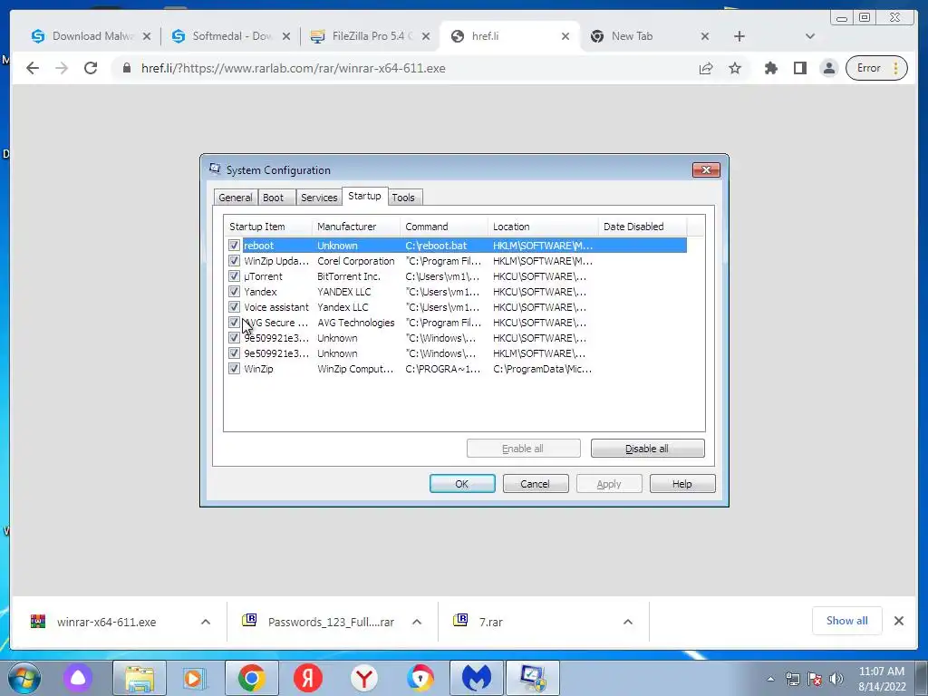Open the Tools tab in System Configuration
The height and width of the screenshot is (696, 928).
403,197
